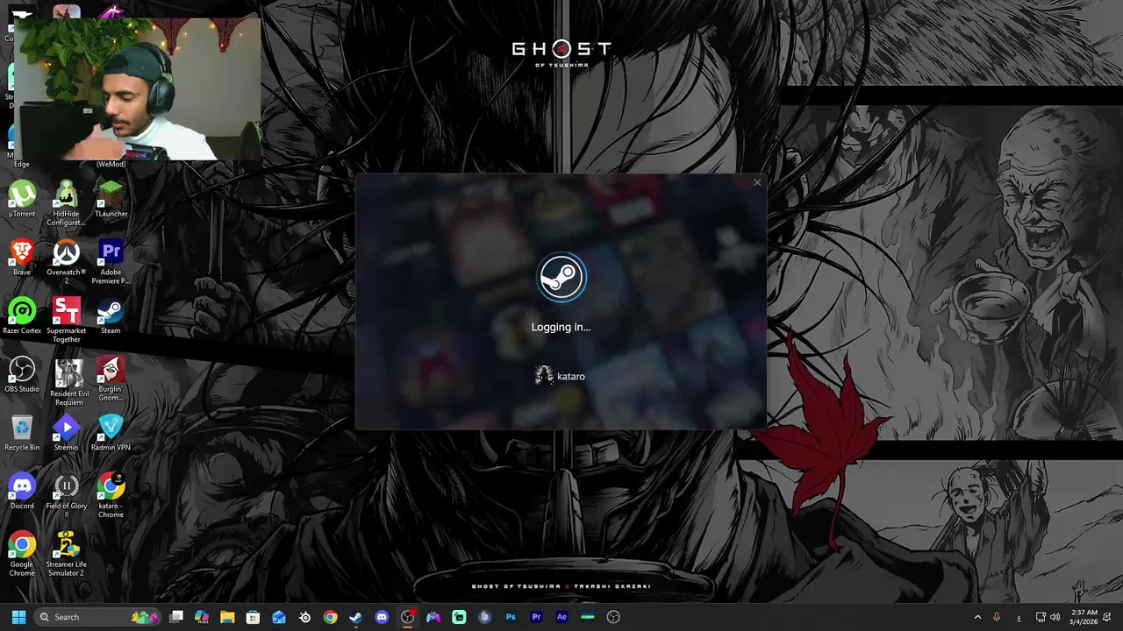Open Field of Glory II shortcut
Screen dimensions: 1123x631
pos(66,496)
